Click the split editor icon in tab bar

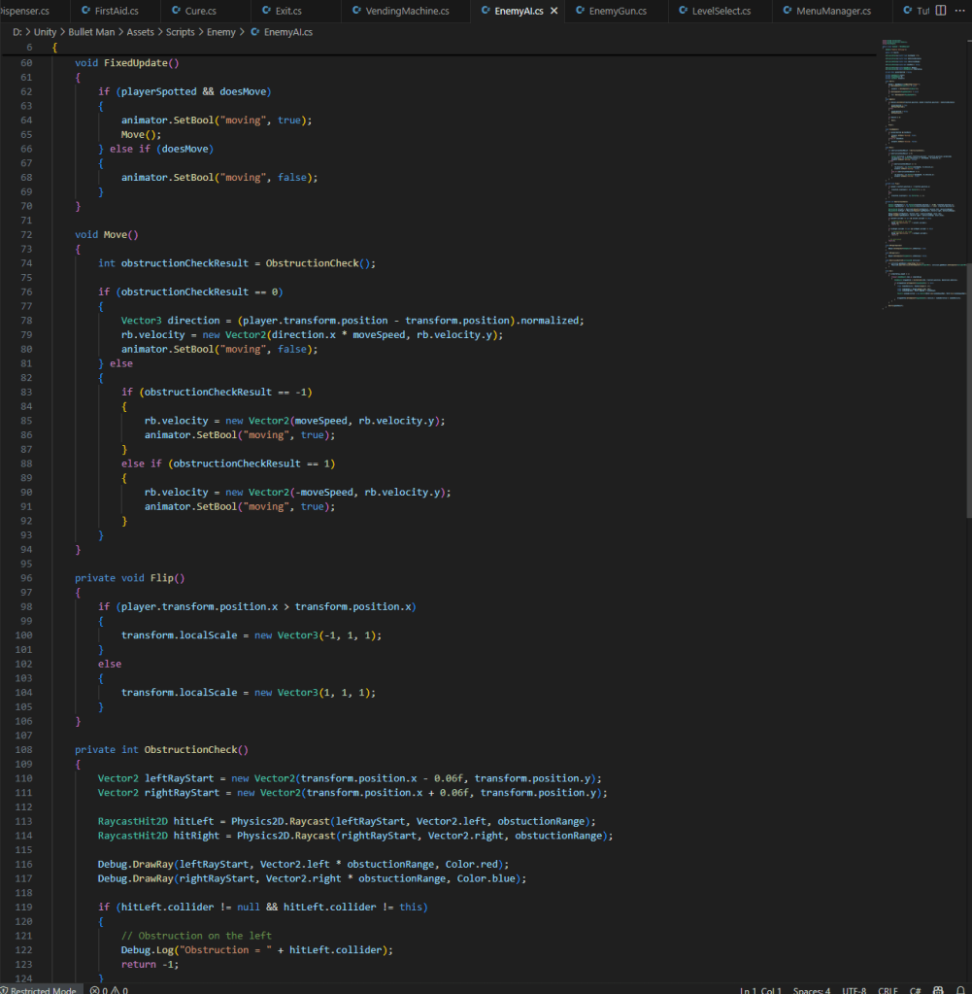940,11
